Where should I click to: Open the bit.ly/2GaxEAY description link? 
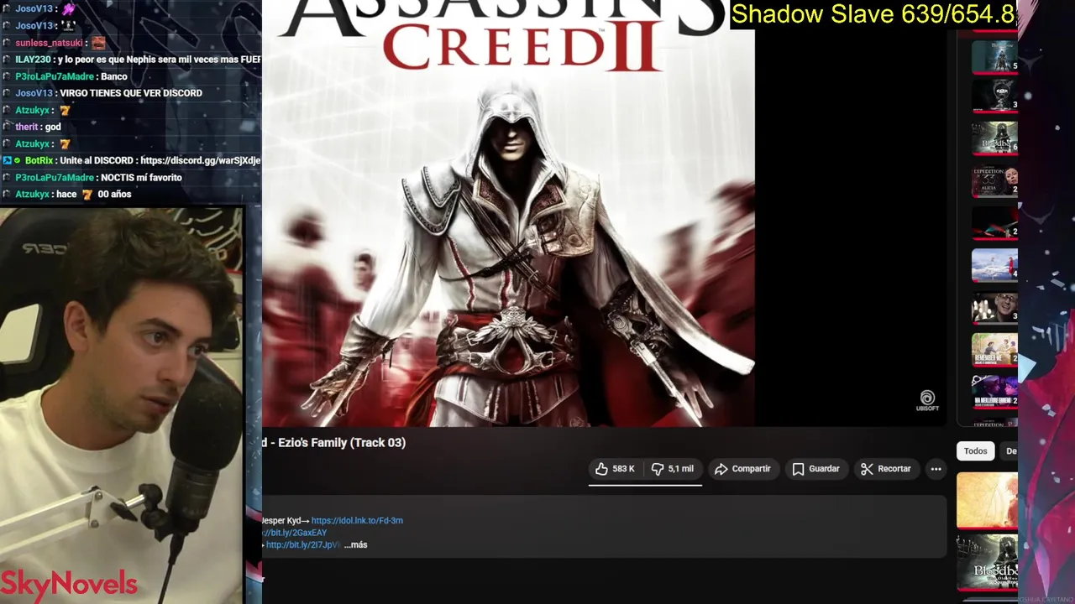tap(296, 533)
